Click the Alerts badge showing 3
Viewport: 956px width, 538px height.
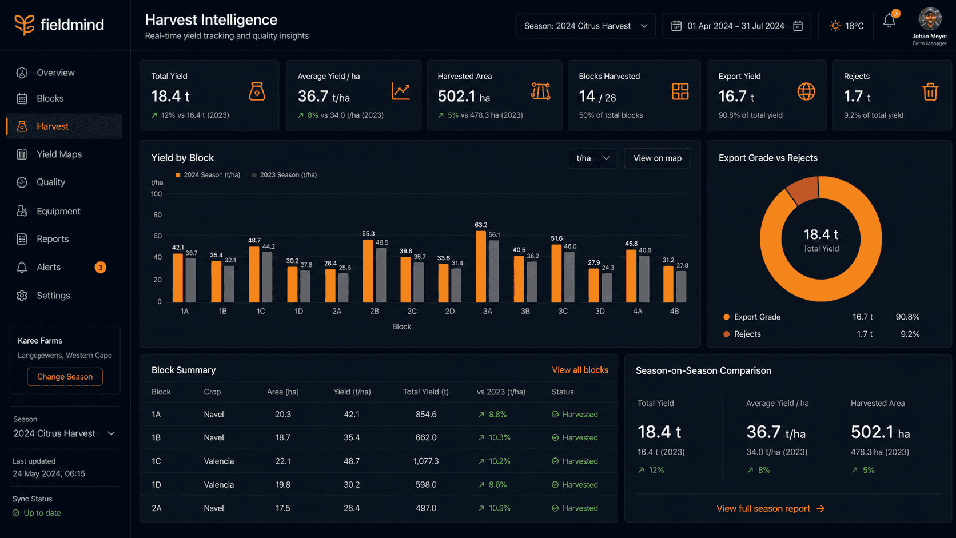pos(100,267)
